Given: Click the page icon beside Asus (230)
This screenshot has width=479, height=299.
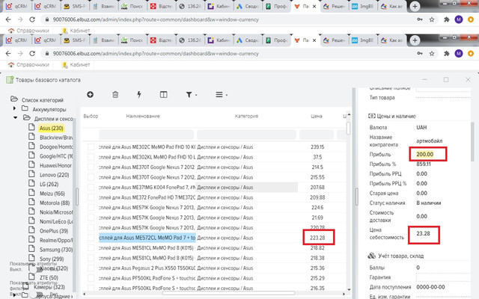Looking at the screenshot, I should point(31,127).
